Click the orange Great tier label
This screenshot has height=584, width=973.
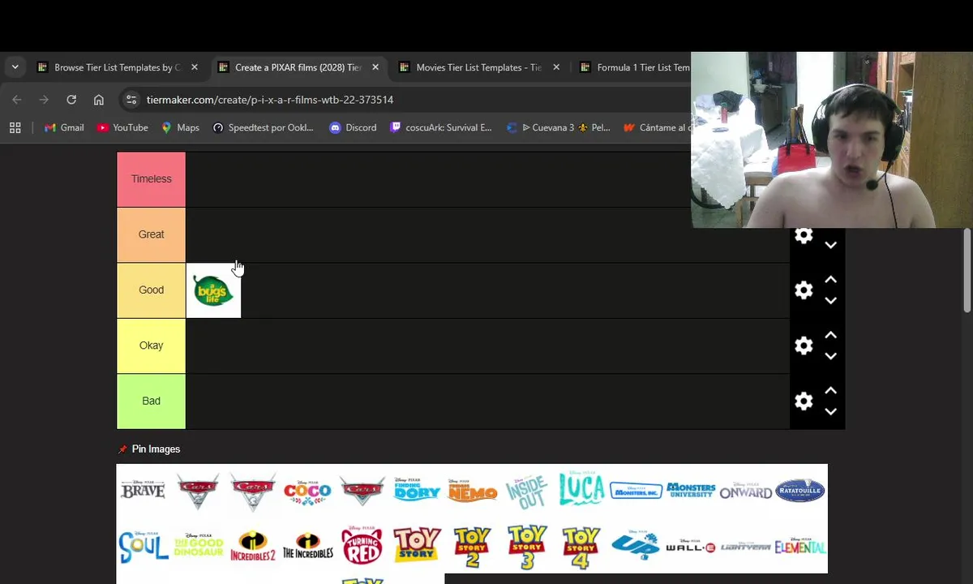click(151, 234)
